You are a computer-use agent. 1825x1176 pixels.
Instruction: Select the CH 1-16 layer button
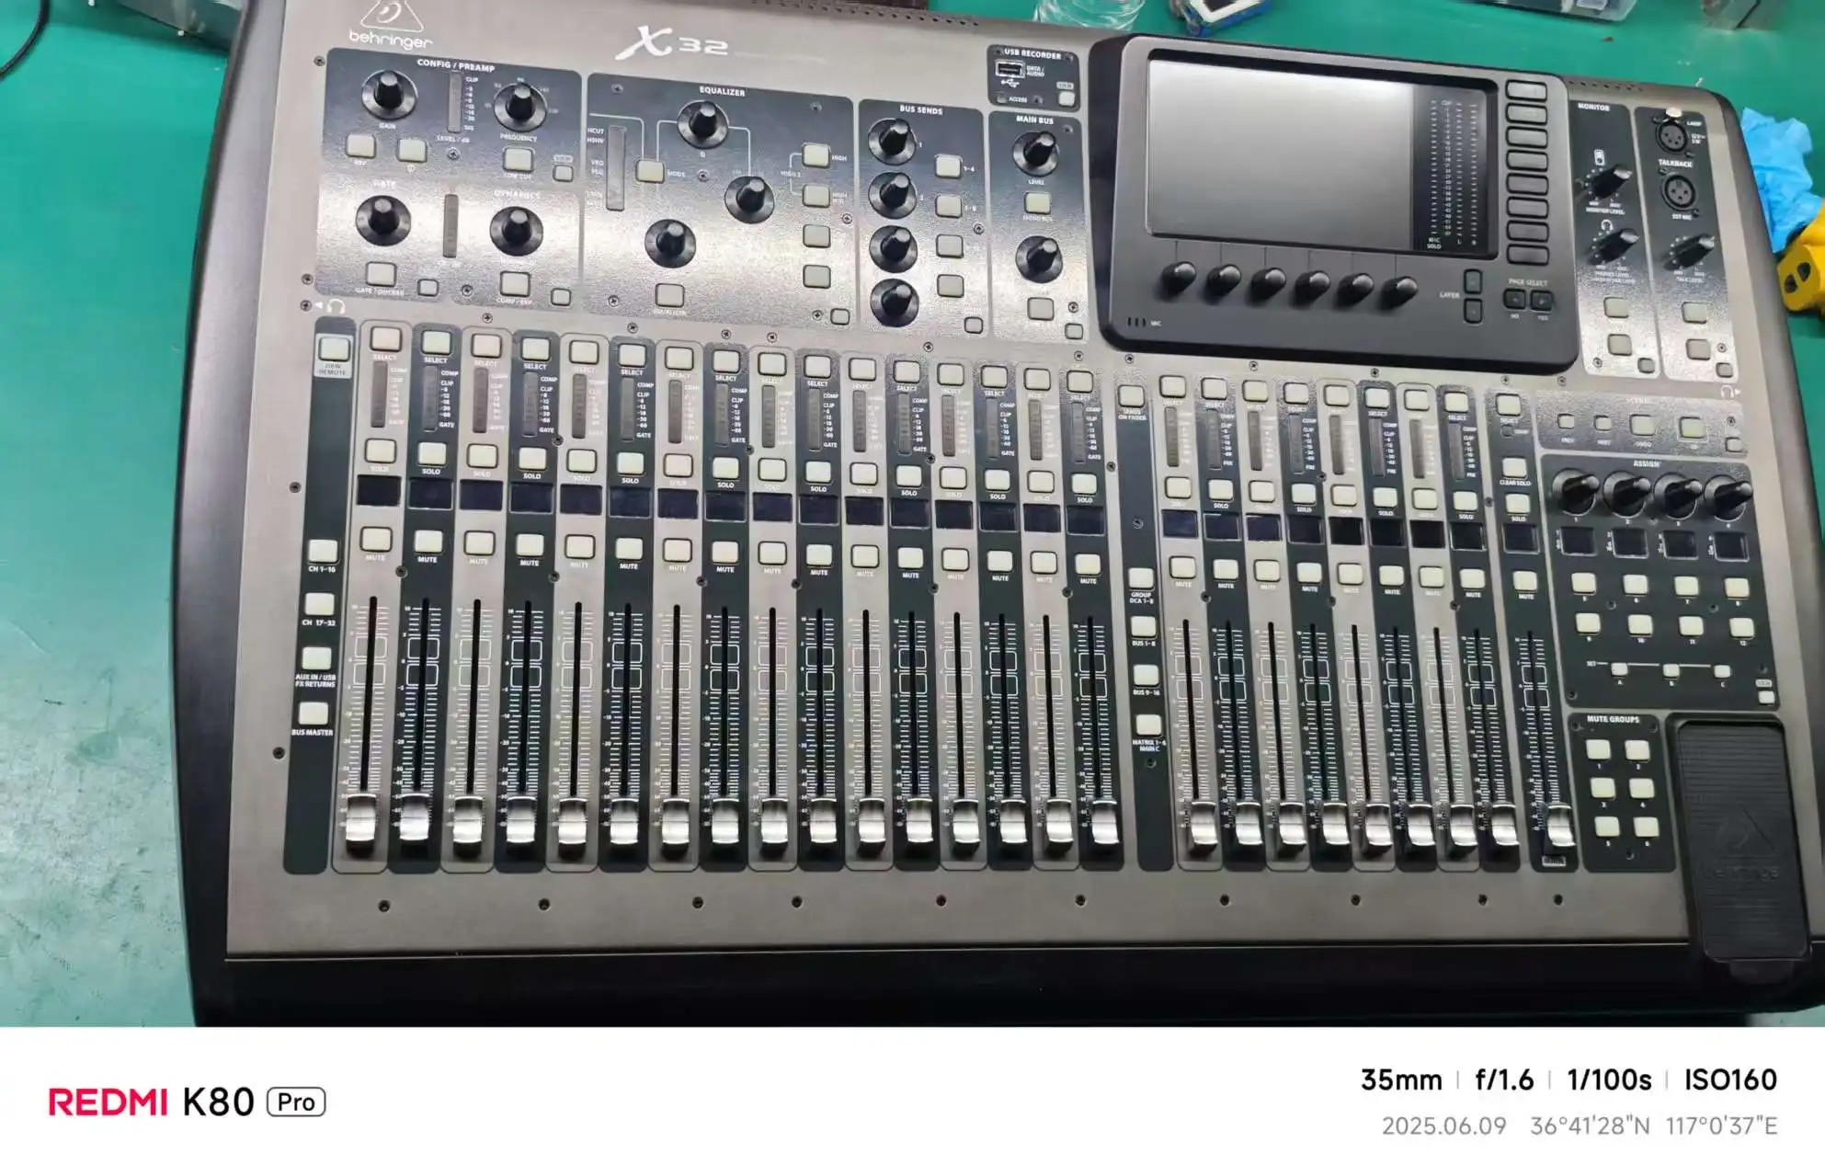pos(322,551)
